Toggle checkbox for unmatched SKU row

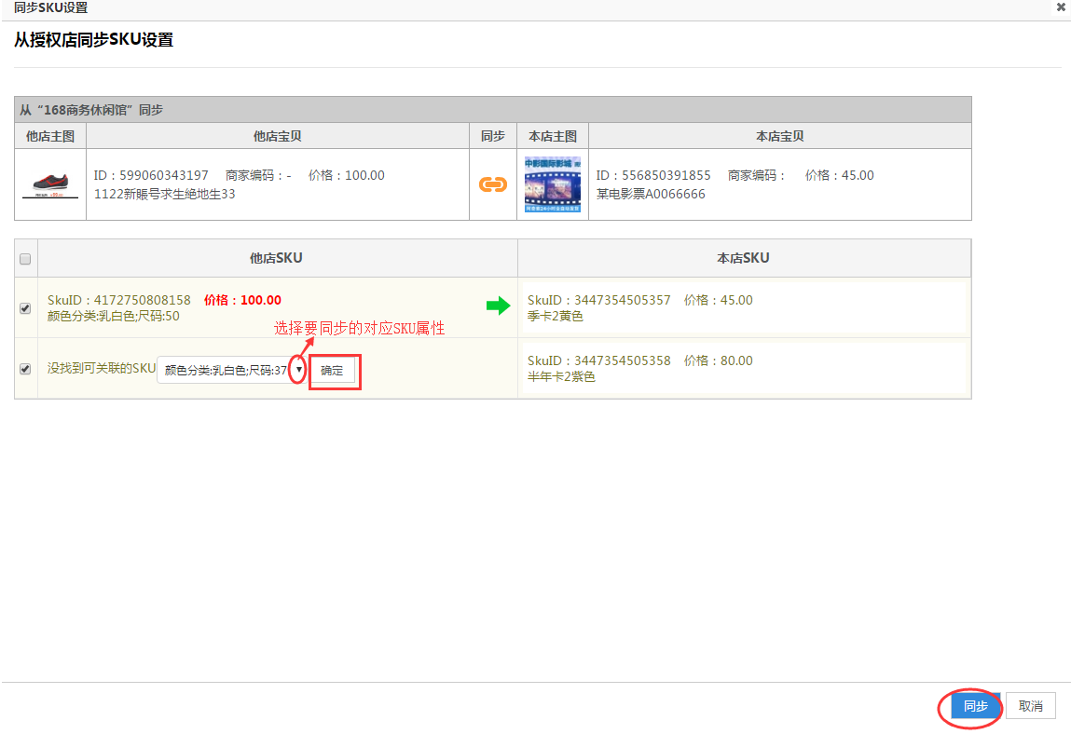(x=25, y=369)
